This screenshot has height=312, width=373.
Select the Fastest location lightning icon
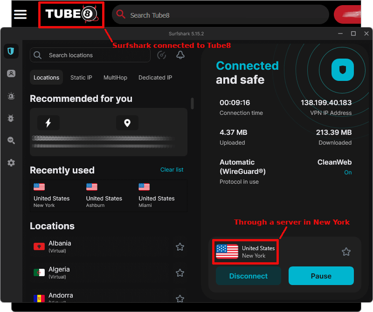pyautogui.click(x=48, y=123)
